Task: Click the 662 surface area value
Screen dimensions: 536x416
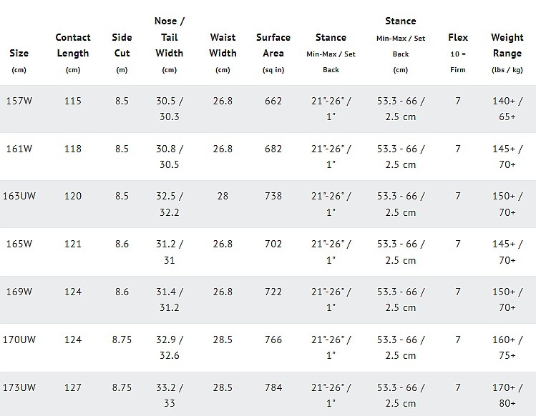Action: pyautogui.click(x=273, y=101)
